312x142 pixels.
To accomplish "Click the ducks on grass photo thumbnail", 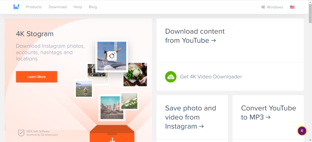I will pos(129,101).
